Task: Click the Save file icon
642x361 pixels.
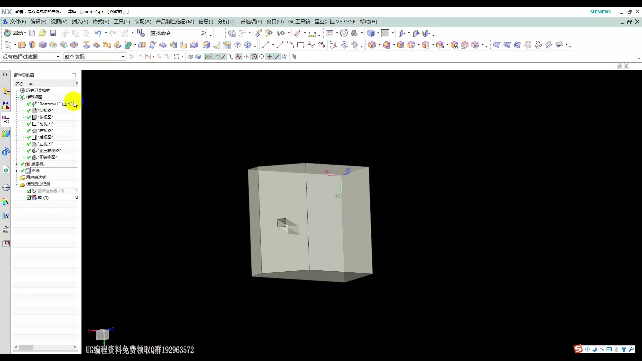Action: (x=53, y=33)
